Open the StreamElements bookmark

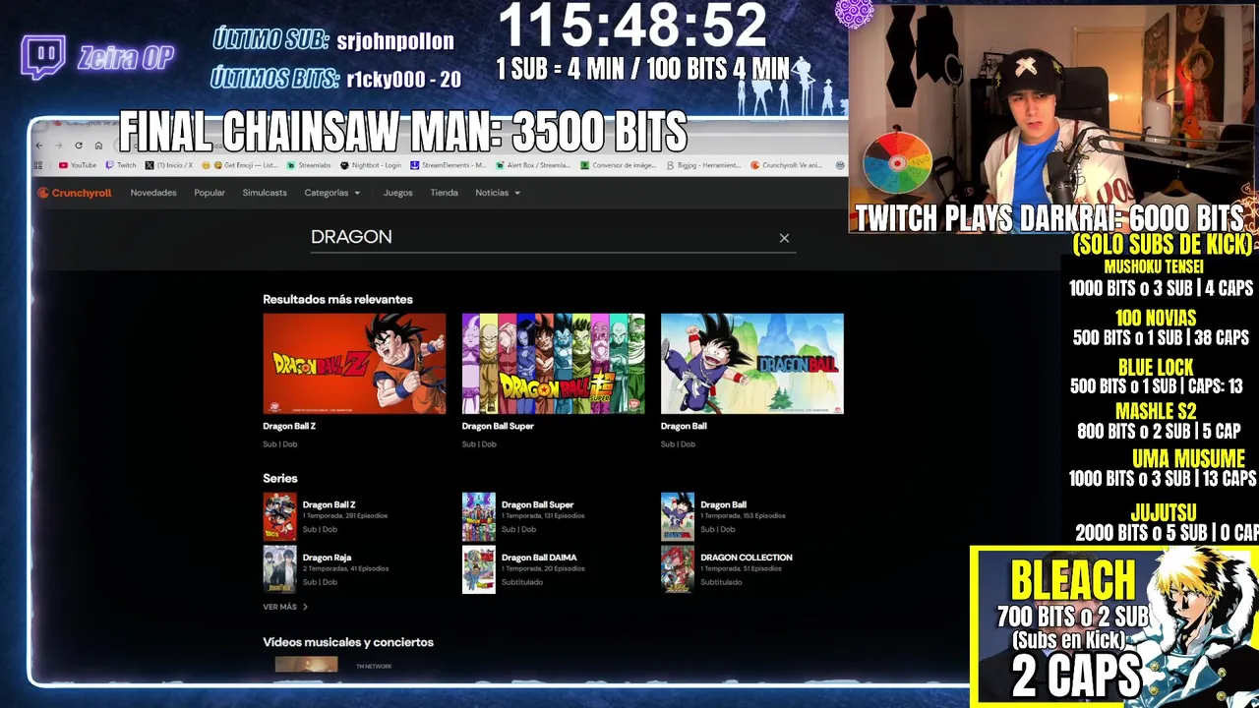[x=448, y=165]
